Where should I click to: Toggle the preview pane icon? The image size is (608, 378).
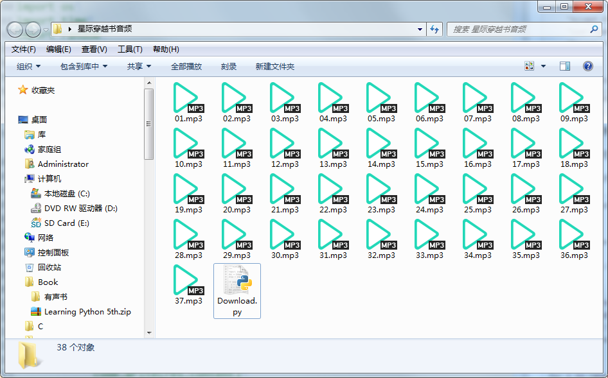(565, 66)
